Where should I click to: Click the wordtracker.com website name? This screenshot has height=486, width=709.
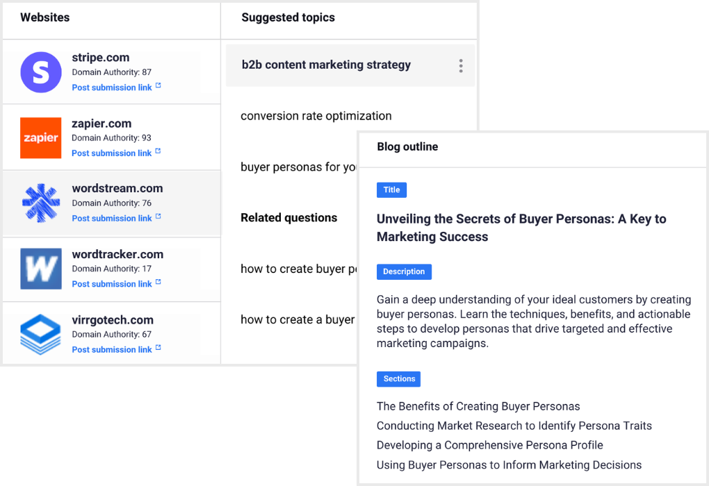coord(117,254)
